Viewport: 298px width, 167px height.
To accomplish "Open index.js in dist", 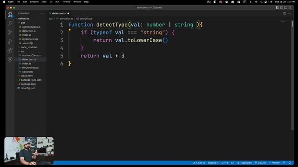I will pyautogui.click(x=27, y=35).
